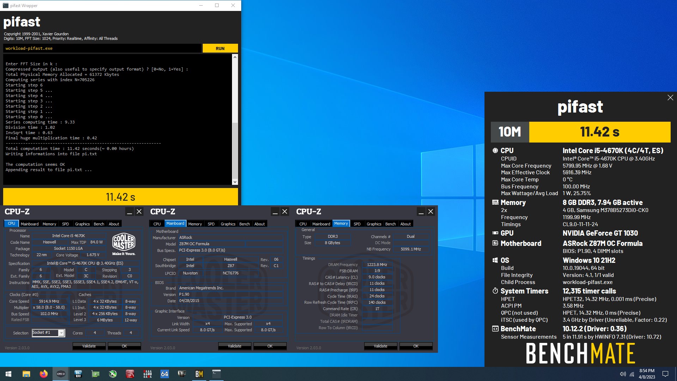Viewport: 677px width, 381px height.
Task: Open the network status tray icon
Action: [632, 374]
